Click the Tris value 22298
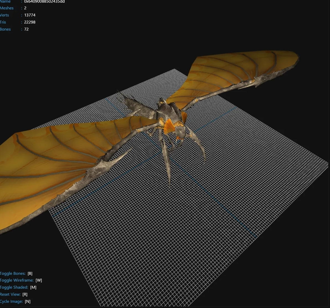This screenshot has width=330, height=308. click(x=30, y=22)
